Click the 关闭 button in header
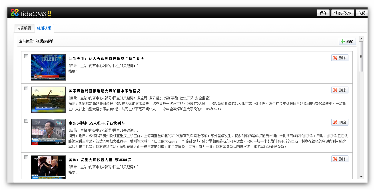Image resolution: width=375 pixels, height=190 pixels. pos(362,13)
